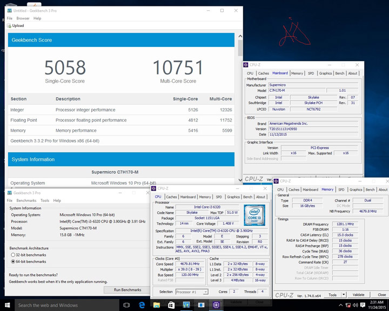Click the Untitled Geekbench results window title icon

[9, 11]
